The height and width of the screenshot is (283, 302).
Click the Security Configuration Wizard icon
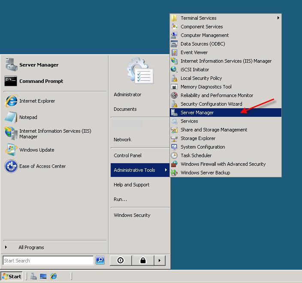174,104
